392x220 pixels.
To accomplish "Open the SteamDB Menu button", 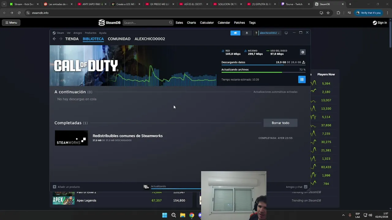I will pos(11,23).
